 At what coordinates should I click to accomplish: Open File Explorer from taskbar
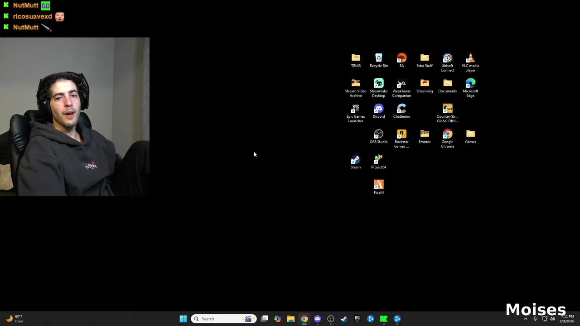tap(291, 319)
